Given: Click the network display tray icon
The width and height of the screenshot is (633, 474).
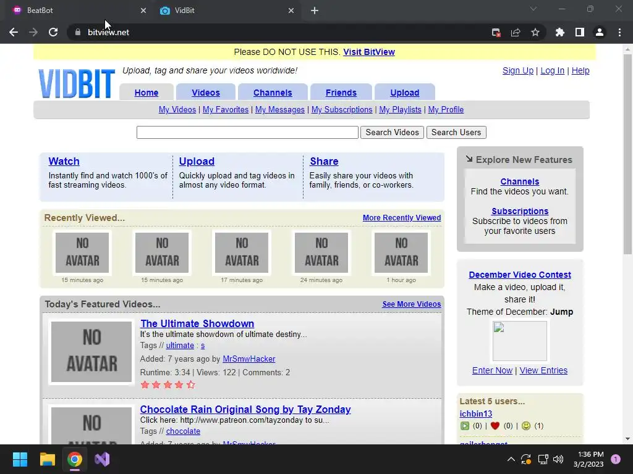Looking at the screenshot, I should [543, 459].
